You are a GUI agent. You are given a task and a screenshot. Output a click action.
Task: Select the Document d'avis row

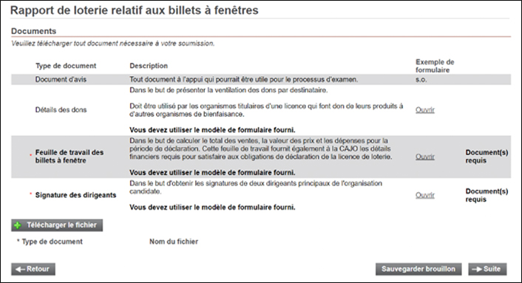tap(261, 80)
